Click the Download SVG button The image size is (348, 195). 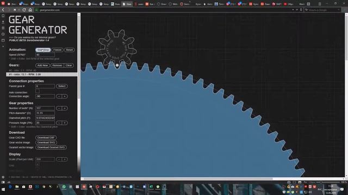(x=46, y=142)
